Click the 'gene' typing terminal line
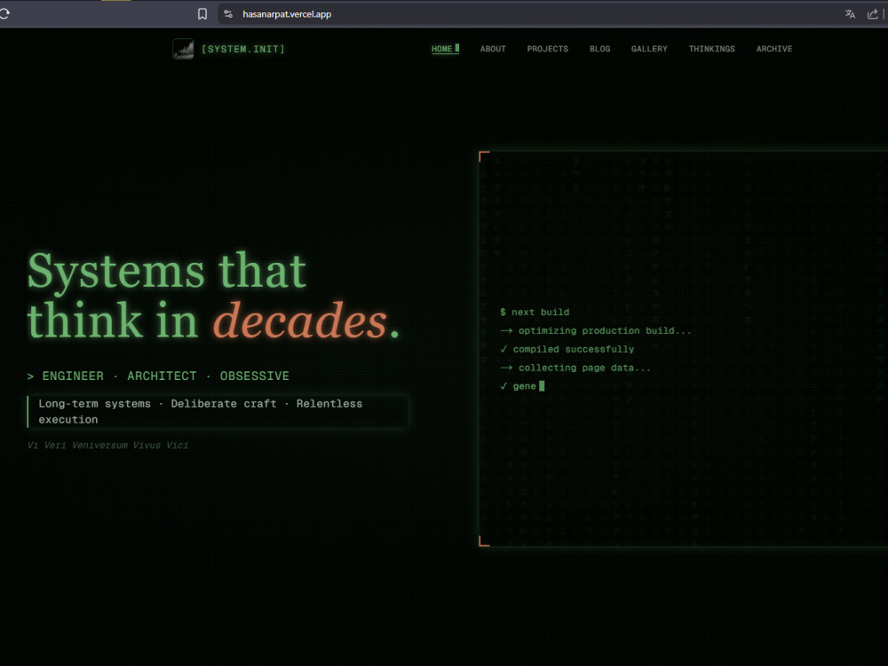 tap(522, 386)
